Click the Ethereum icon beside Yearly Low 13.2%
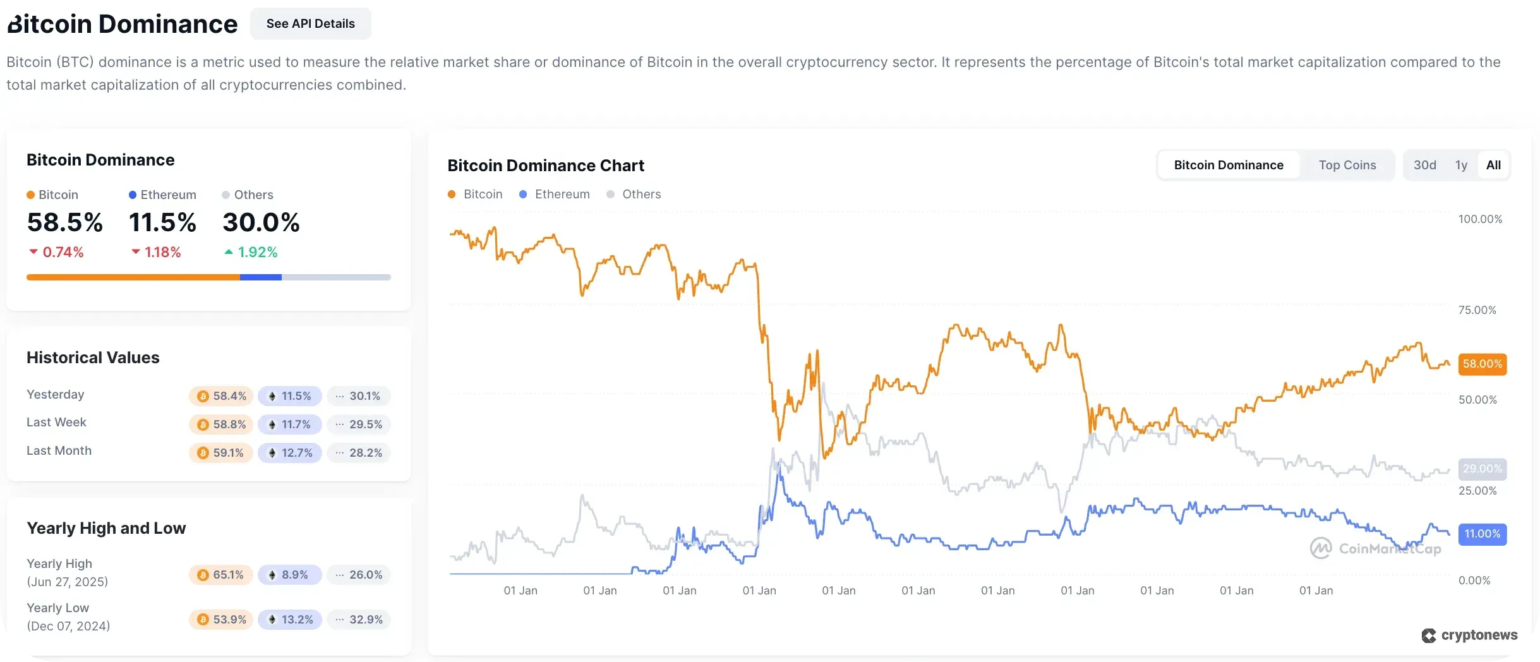This screenshot has width=1540, height=662. [272, 620]
